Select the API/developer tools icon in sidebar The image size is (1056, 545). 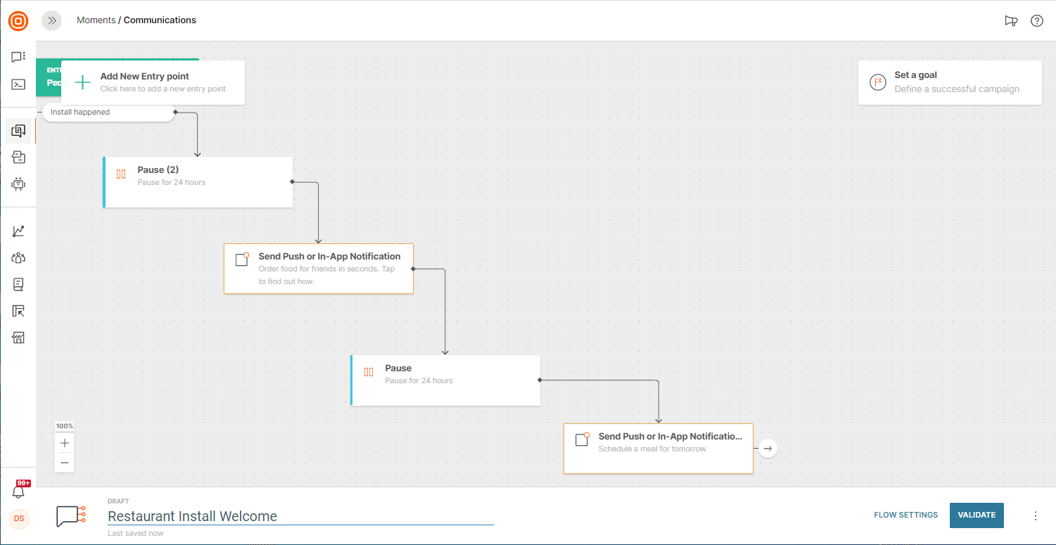(x=18, y=85)
